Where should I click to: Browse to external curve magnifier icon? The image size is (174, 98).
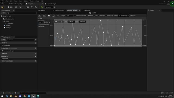point(47,22)
